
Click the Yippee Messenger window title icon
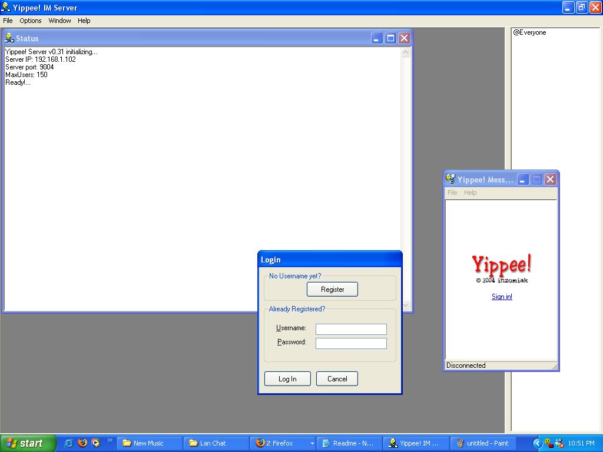(x=450, y=180)
